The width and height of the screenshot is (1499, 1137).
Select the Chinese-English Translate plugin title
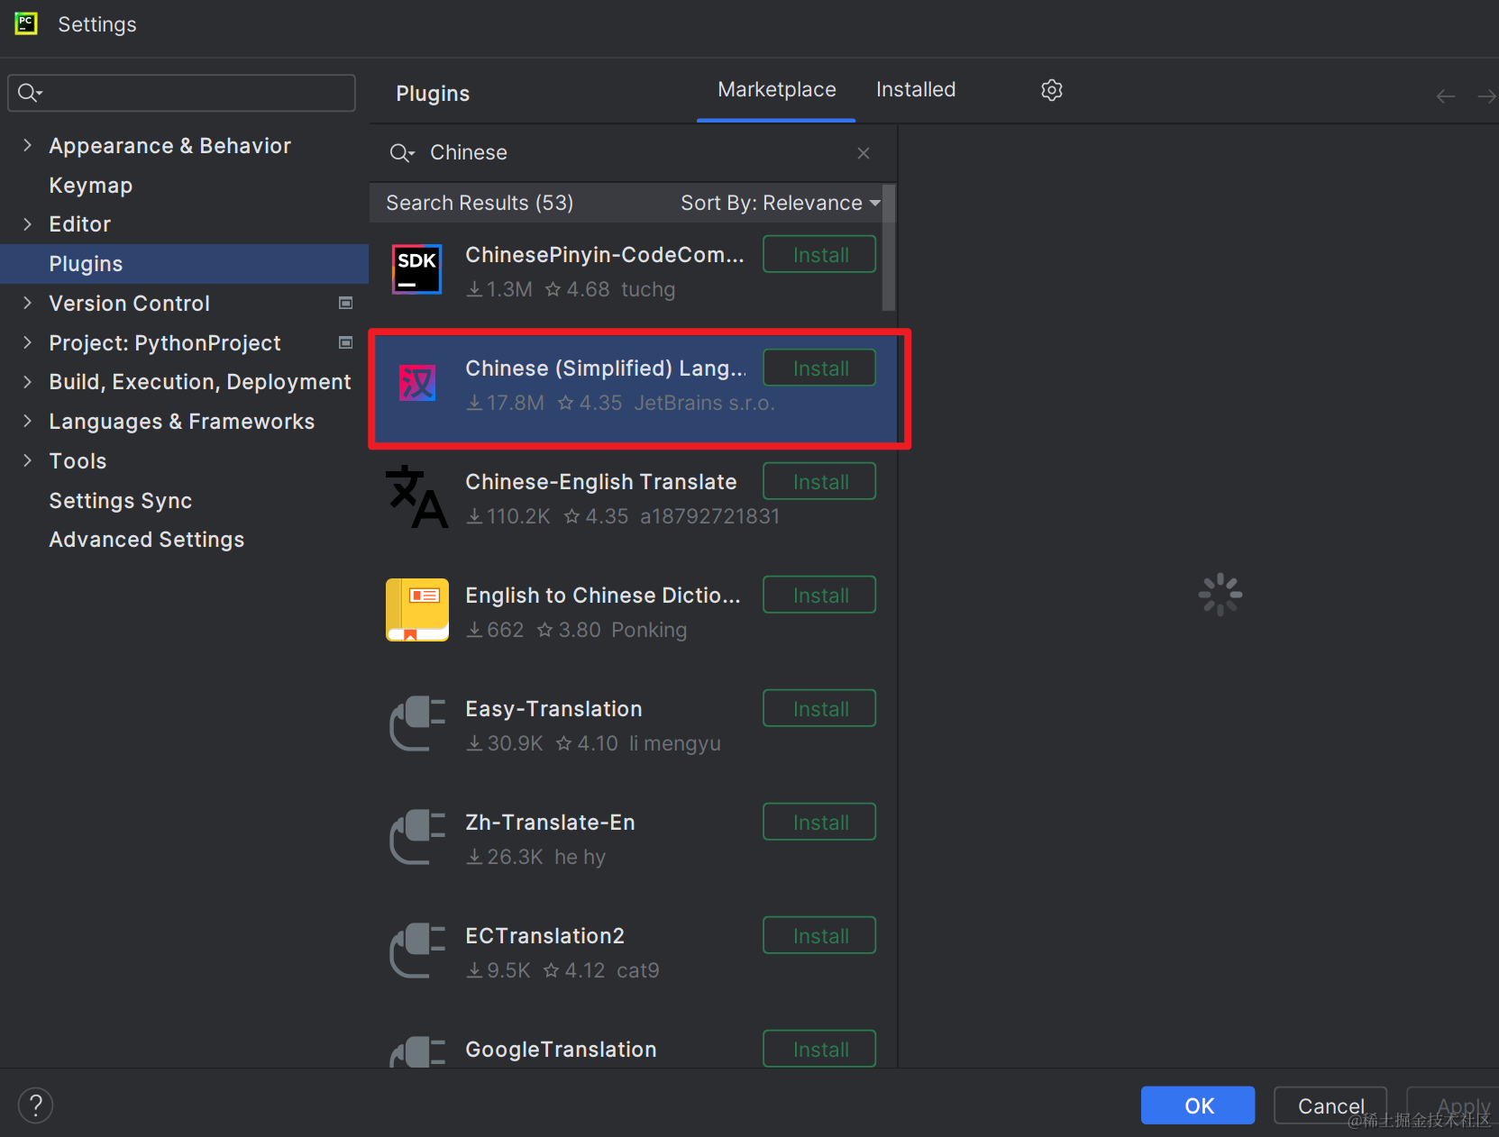tap(601, 482)
